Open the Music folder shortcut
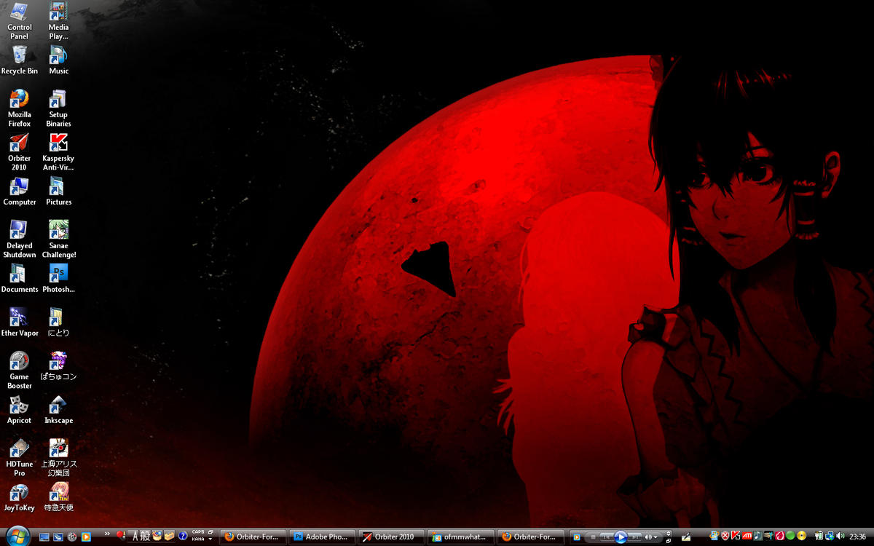 (x=58, y=60)
